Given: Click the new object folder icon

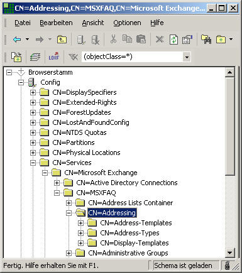Looking at the screenshot, I should click(221, 40).
